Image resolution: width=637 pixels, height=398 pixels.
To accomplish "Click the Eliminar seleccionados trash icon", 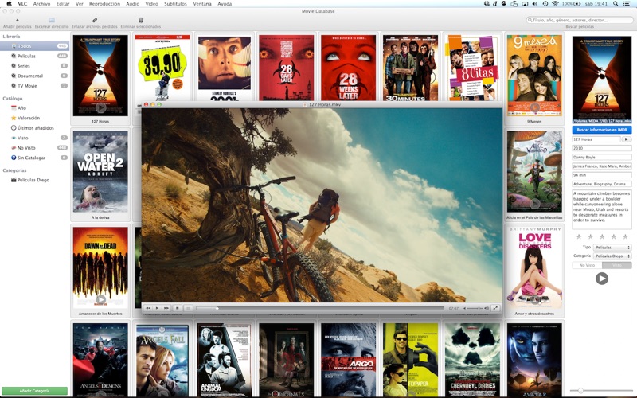I will 141,20.
